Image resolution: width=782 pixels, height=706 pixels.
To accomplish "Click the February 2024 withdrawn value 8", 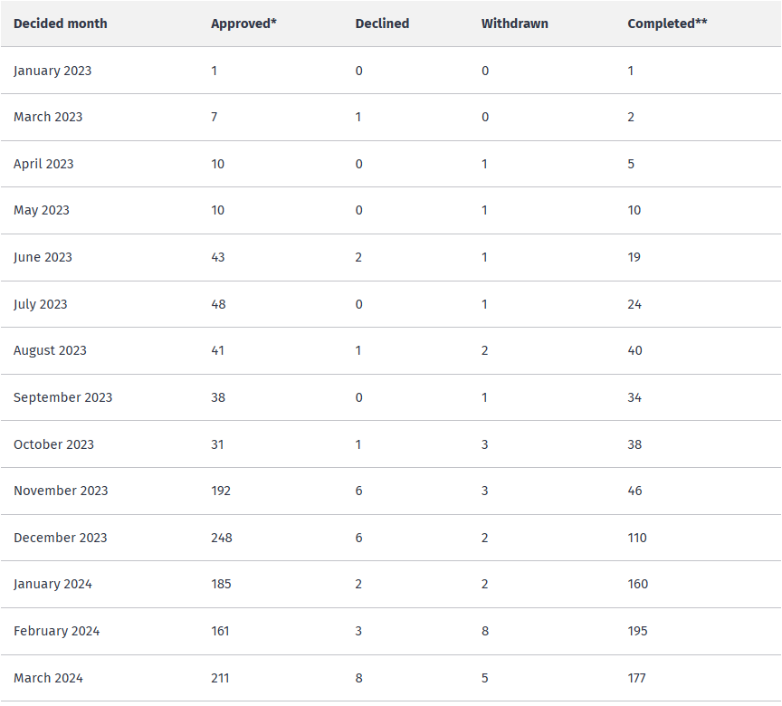I will pos(485,631).
